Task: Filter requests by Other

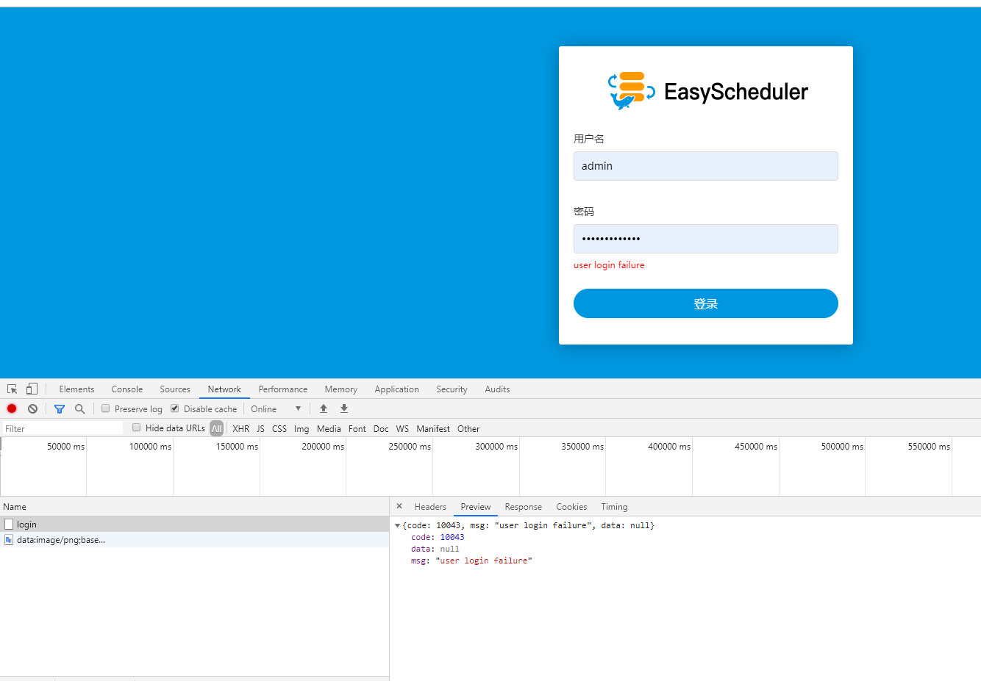Action: click(468, 429)
